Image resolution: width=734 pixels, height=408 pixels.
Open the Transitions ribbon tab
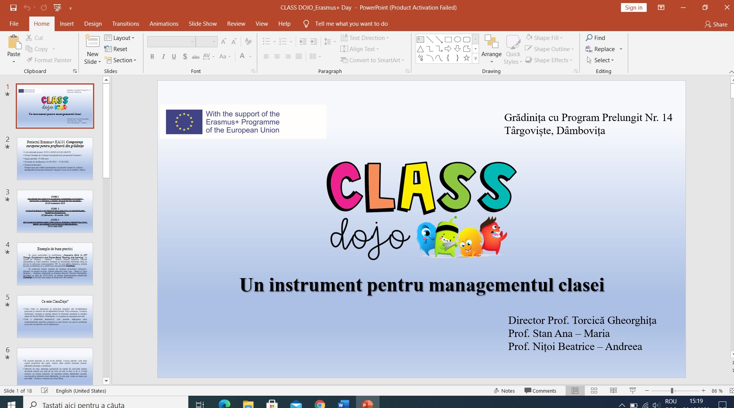126,24
